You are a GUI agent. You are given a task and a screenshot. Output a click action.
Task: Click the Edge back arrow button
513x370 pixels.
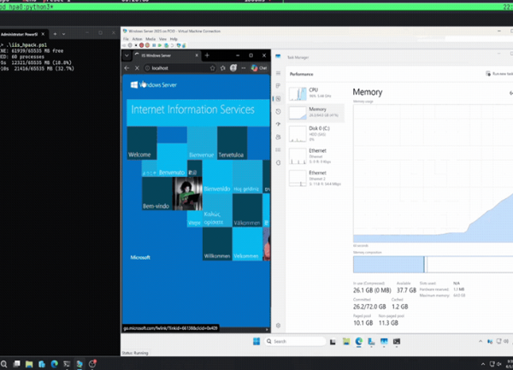pyautogui.click(x=127, y=68)
